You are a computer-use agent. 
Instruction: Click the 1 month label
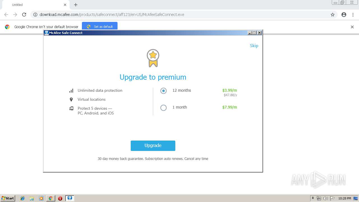tap(179, 107)
